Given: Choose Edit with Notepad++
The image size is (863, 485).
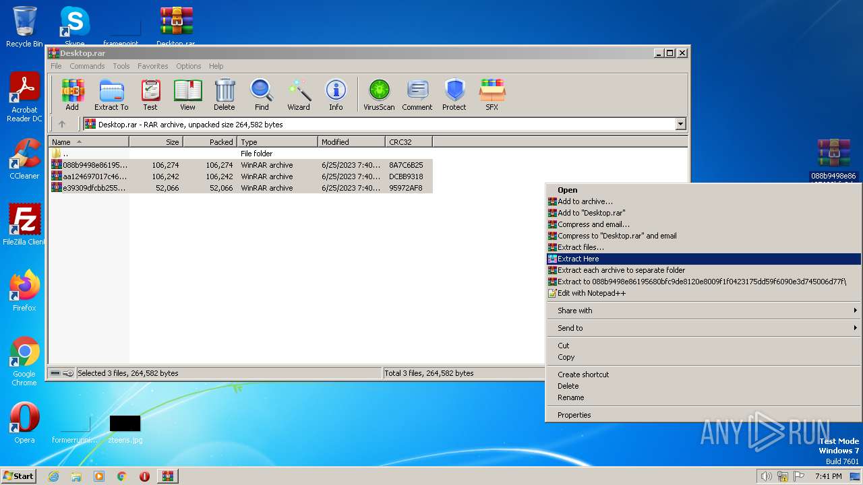Looking at the screenshot, I should [x=704, y=293].
